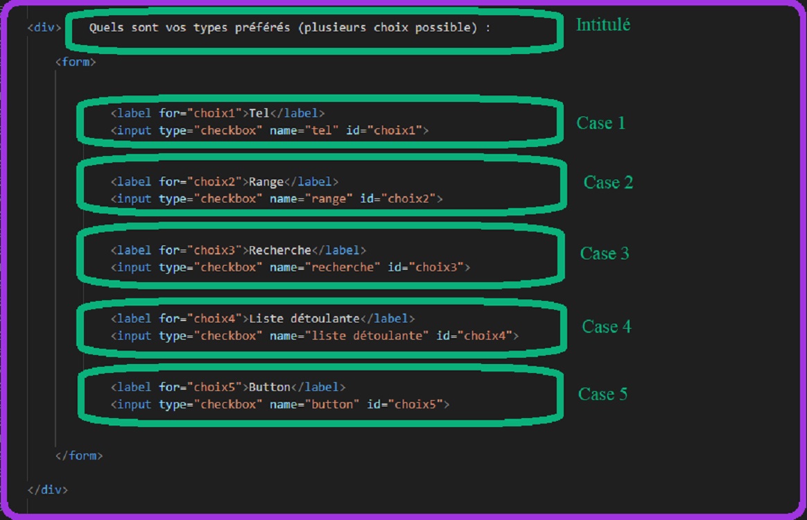
Task: Click the label line containing "Tel"
Action: click(x=218, y=113)
